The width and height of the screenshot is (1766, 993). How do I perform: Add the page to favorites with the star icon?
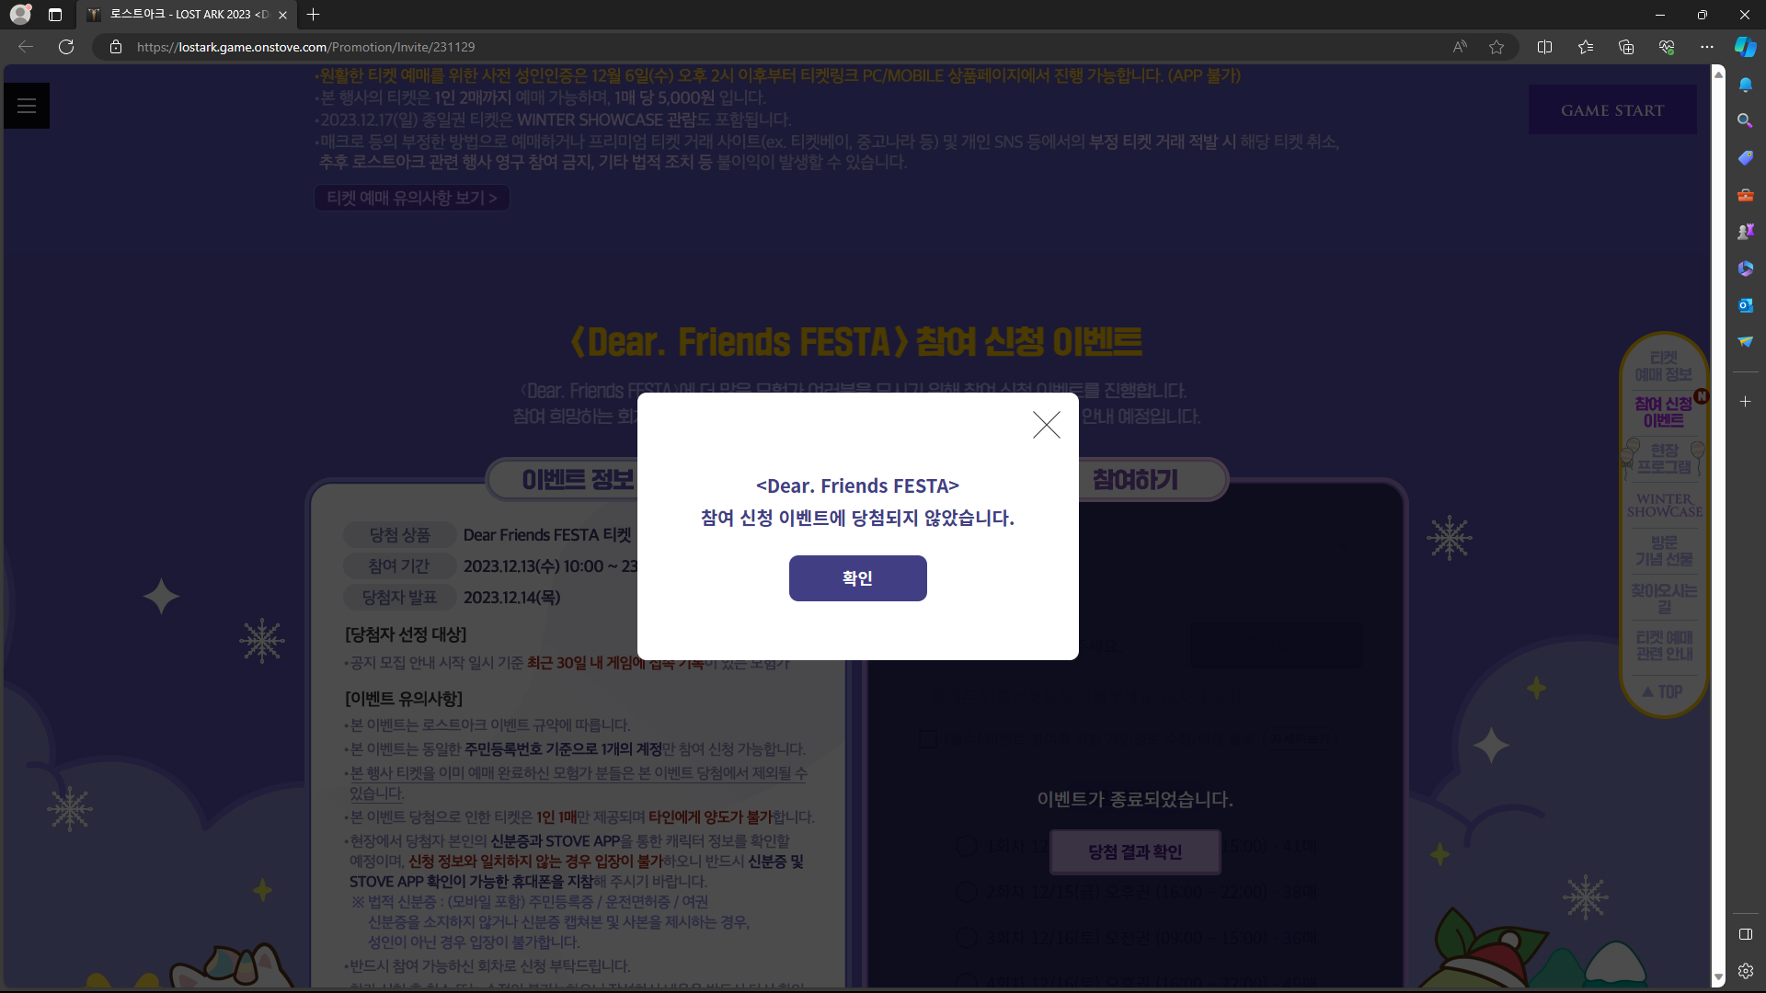(x=1497, y=47)
